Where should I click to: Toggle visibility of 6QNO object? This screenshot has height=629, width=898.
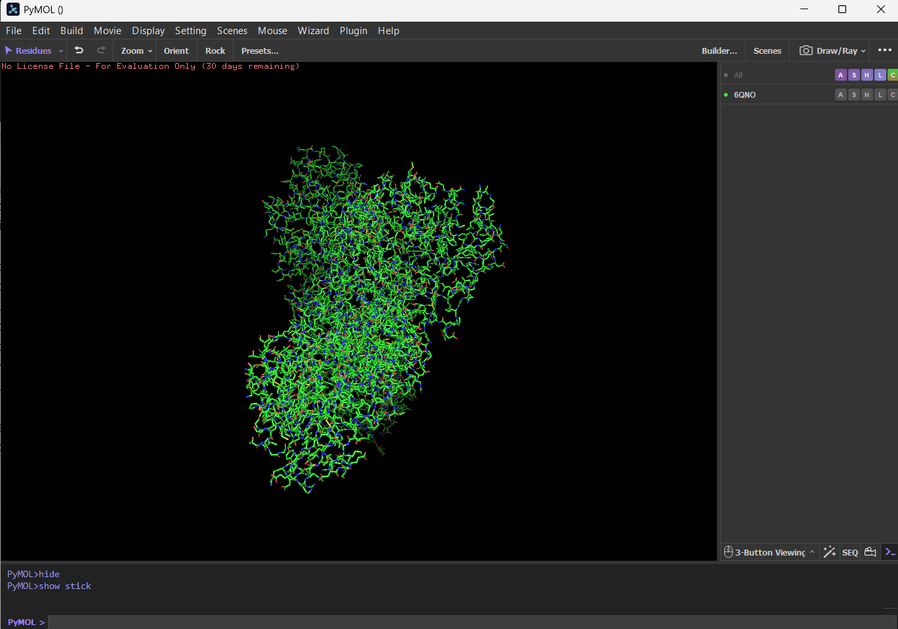[725, 95]
